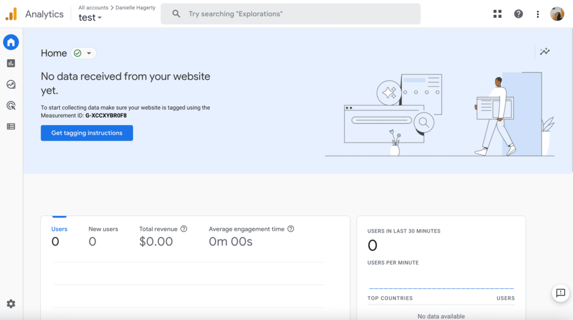Open the send feedback button
This screenshot has height=320, width=573.
coord(561,293)
